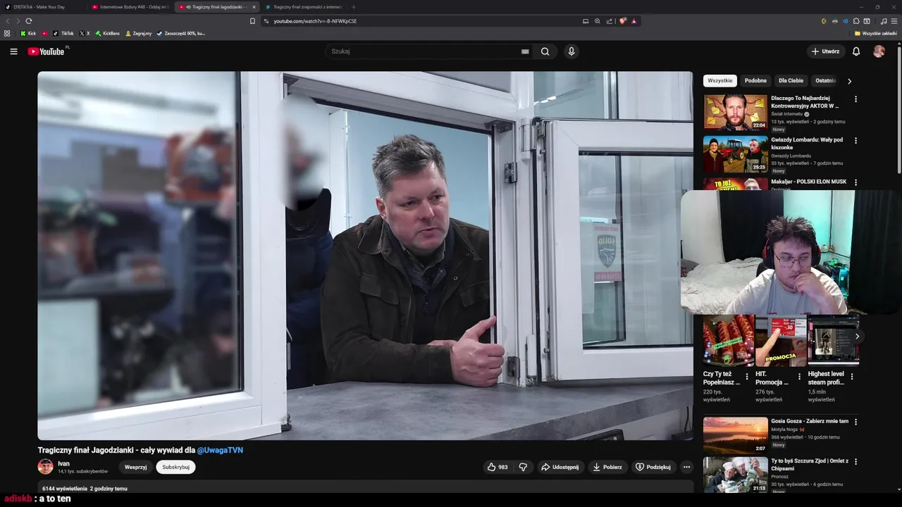Click the Wesprzyj button

(x=136, y=467)
